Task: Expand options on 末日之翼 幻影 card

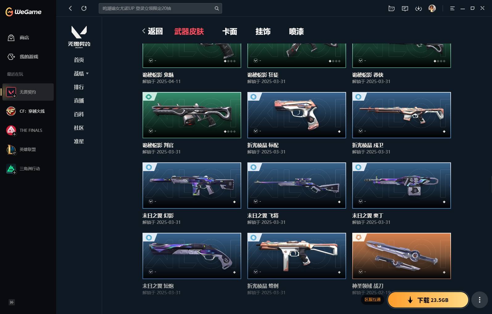Action: coord(151,201)
